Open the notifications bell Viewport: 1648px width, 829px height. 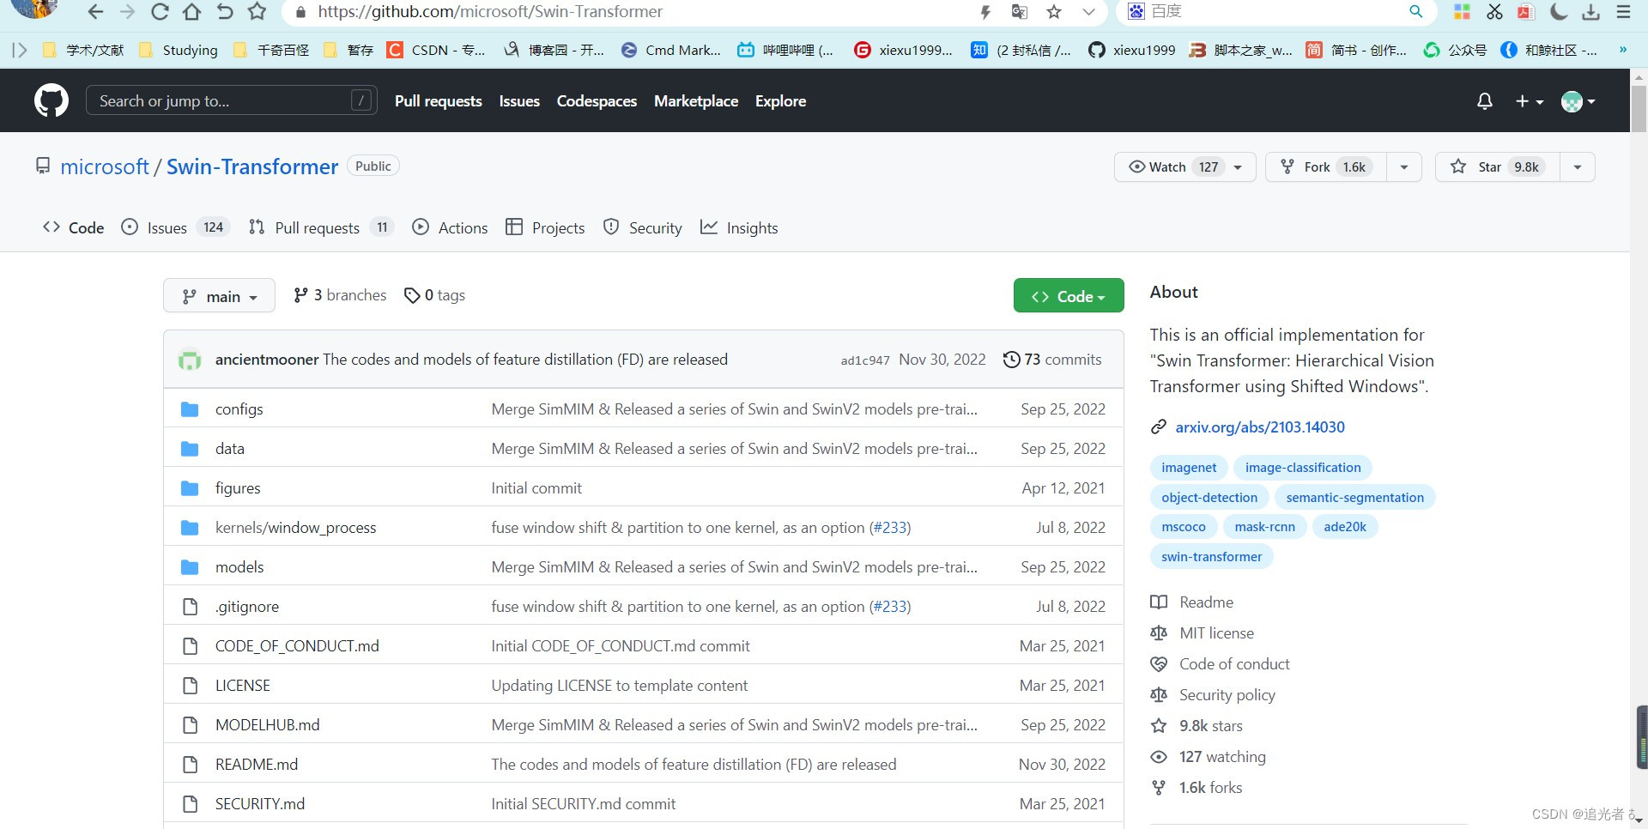point(1485,101)
